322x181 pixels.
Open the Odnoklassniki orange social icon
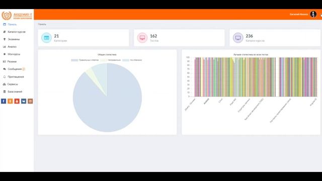(10, 101)
